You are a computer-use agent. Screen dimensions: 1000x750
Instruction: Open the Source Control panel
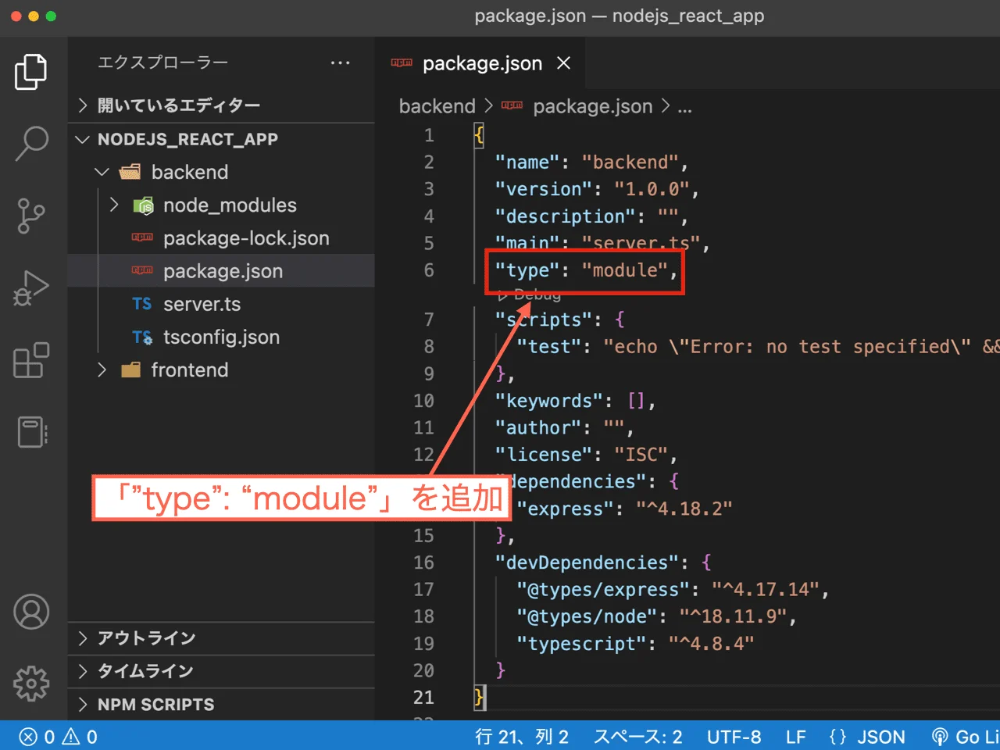(31, 216)
